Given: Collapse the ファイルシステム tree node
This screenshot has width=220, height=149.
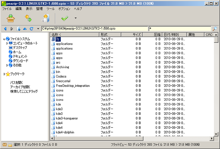Looking at the screenshot, I should pos(4,39).
